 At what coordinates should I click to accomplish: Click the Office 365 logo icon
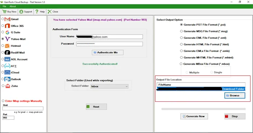[x=7, y=26]
